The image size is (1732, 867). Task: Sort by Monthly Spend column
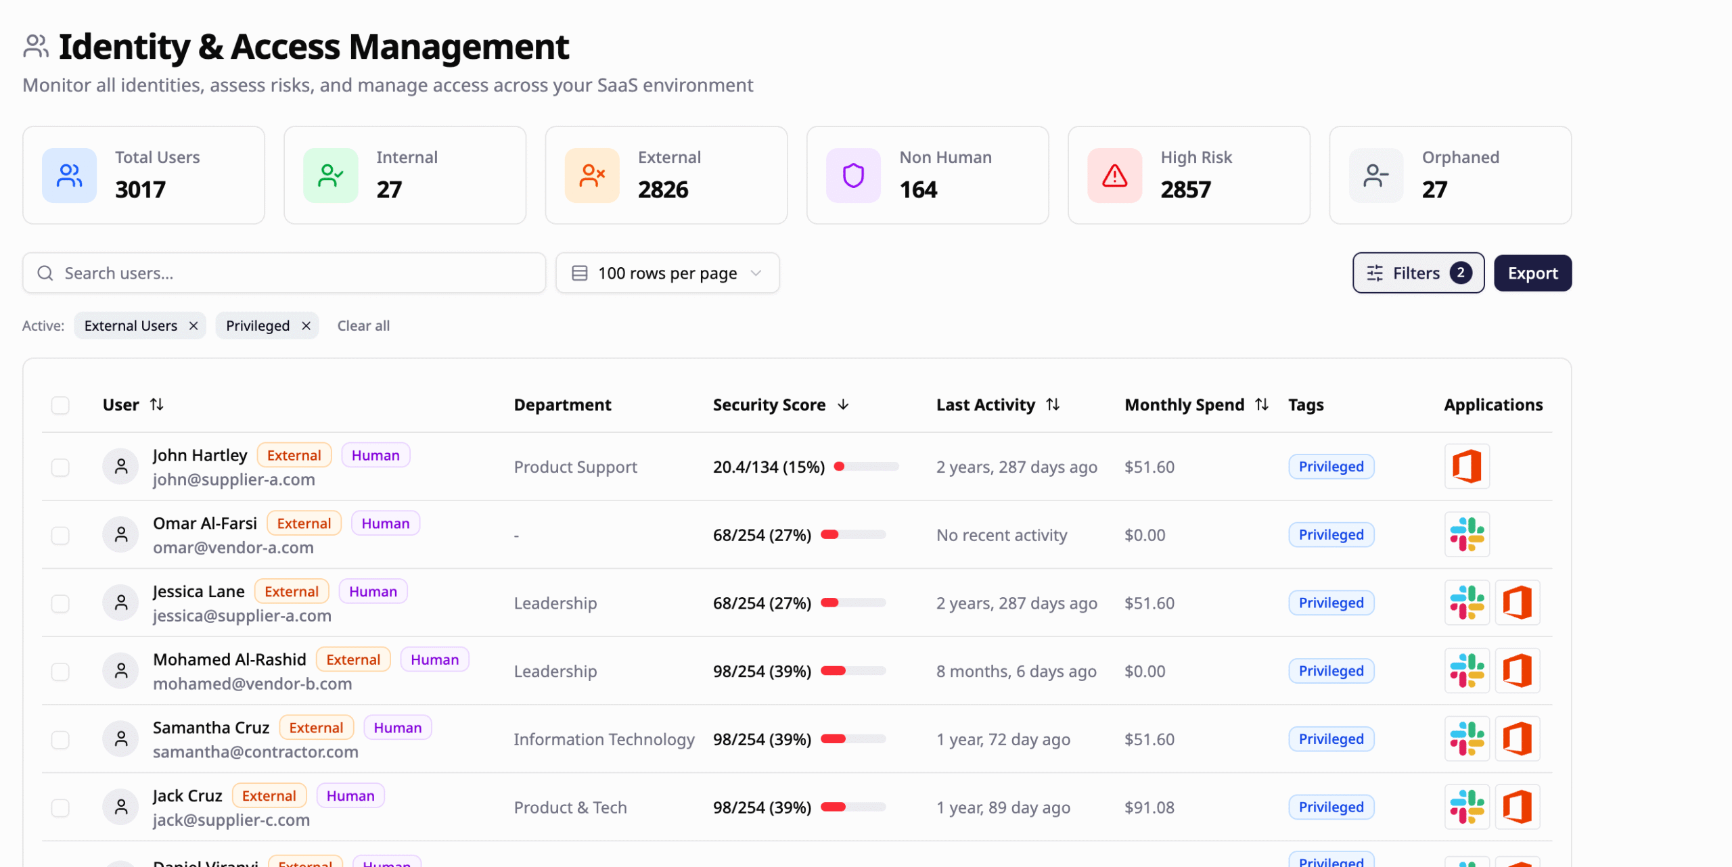coord(1196,404)
